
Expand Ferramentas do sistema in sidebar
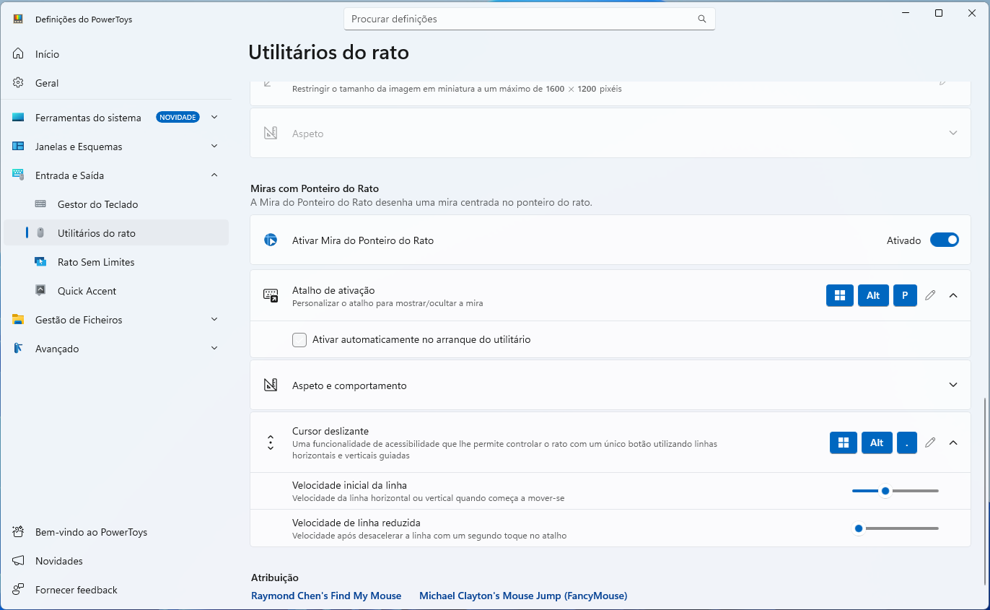(x=214, y=118)
